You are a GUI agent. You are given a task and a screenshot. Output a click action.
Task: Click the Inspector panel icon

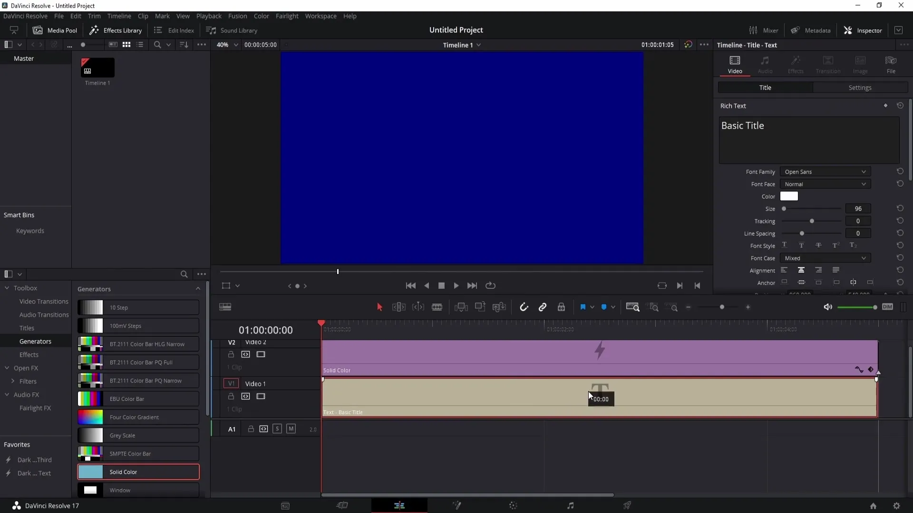[848, 29]
